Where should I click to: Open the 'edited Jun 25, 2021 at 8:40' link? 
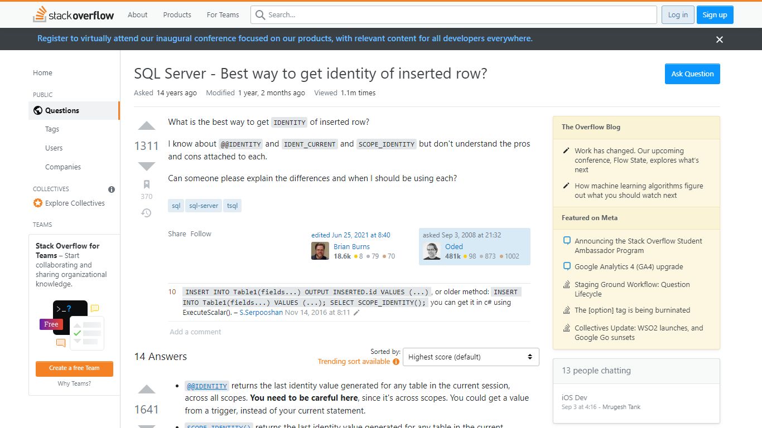tap(351, 235)
